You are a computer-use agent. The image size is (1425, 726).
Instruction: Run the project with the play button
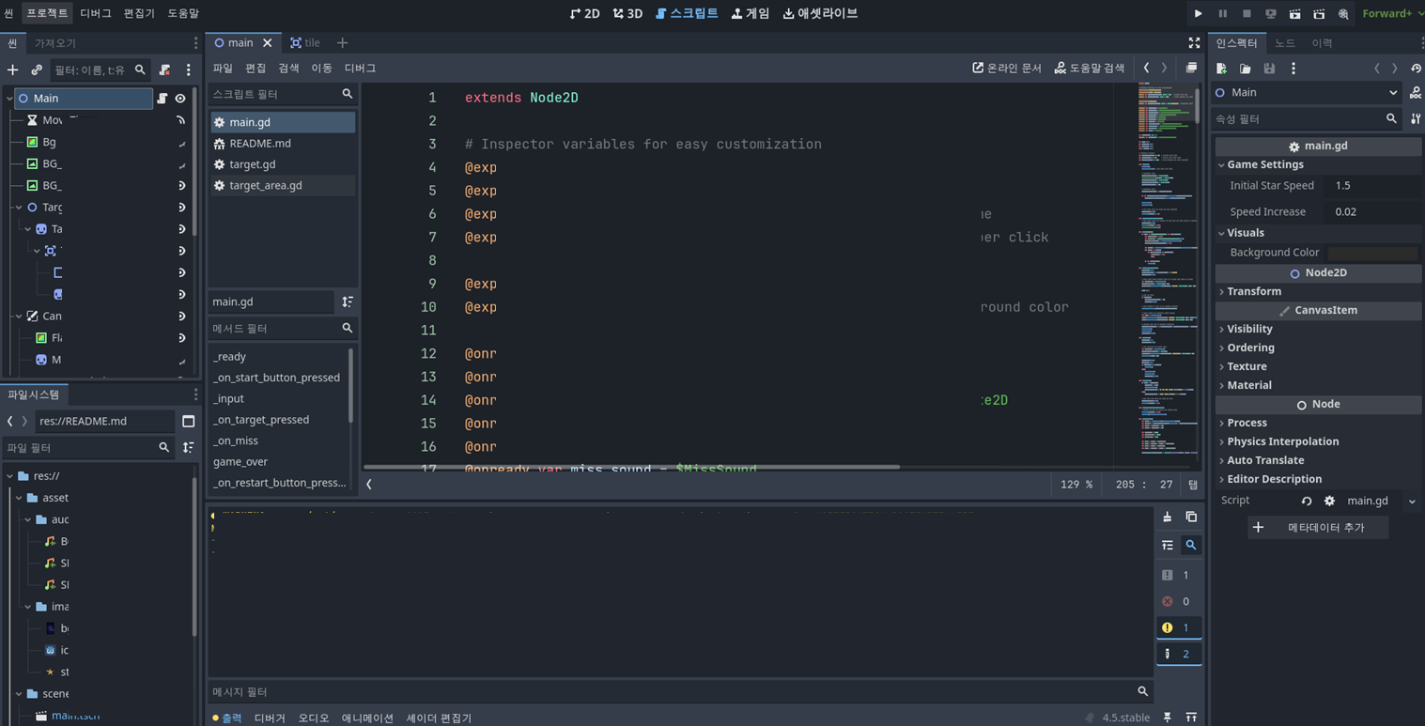pos(1198,14)
